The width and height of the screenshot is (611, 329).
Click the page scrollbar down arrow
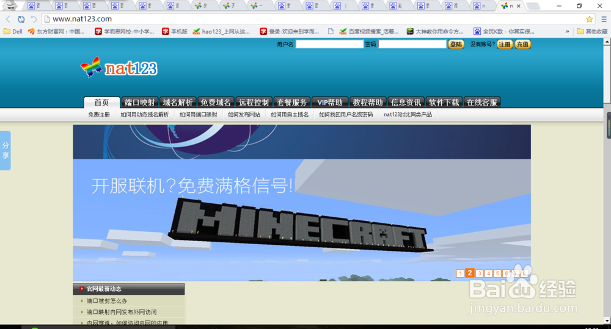coord(607,321)
